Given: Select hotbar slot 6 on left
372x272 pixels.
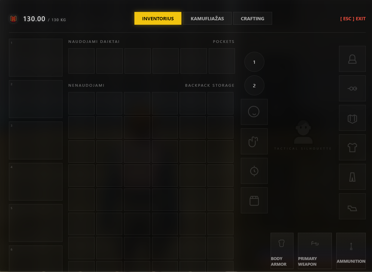Looking at the screenshot, I should click(x=36, y=259).
